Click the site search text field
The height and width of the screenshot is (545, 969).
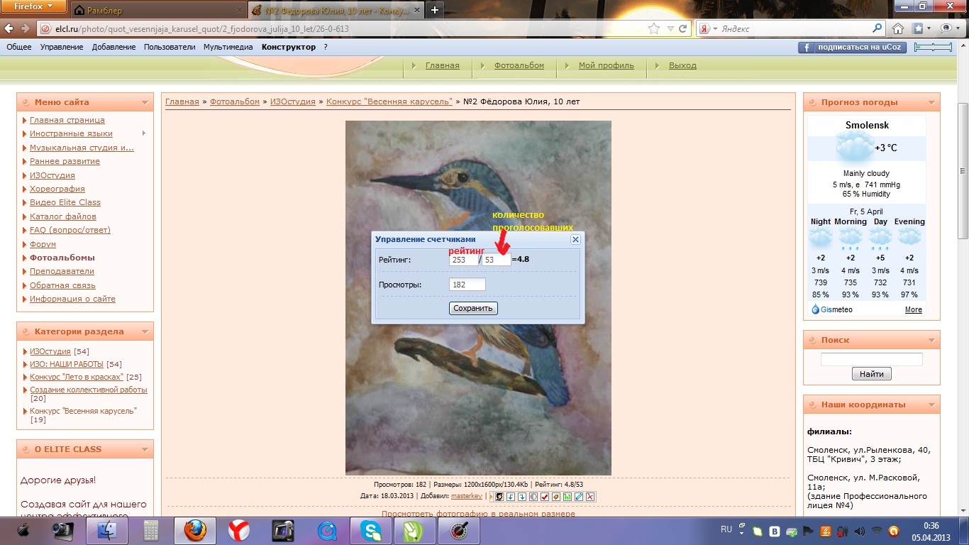pyautogui.click(x=872, y=359)
